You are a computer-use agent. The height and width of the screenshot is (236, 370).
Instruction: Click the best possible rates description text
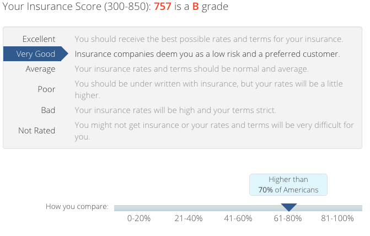pyautogui.click(x=209, y=39)
